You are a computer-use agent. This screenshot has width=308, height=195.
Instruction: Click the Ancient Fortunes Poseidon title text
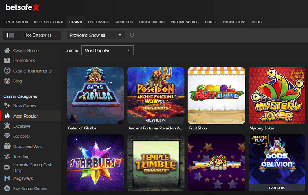click(156, 128)
